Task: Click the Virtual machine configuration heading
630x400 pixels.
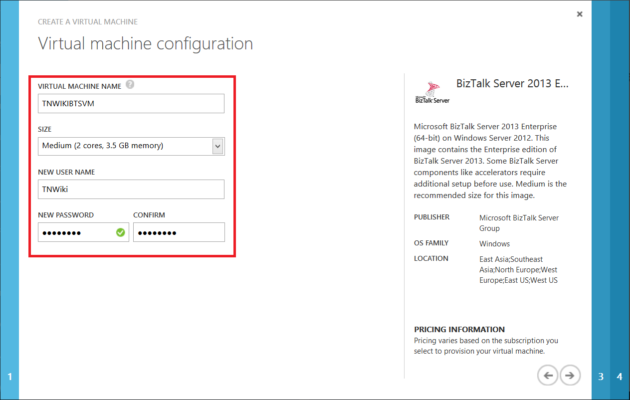Action: click(x=146, y=43)
